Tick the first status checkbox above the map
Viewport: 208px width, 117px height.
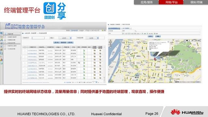123,34
